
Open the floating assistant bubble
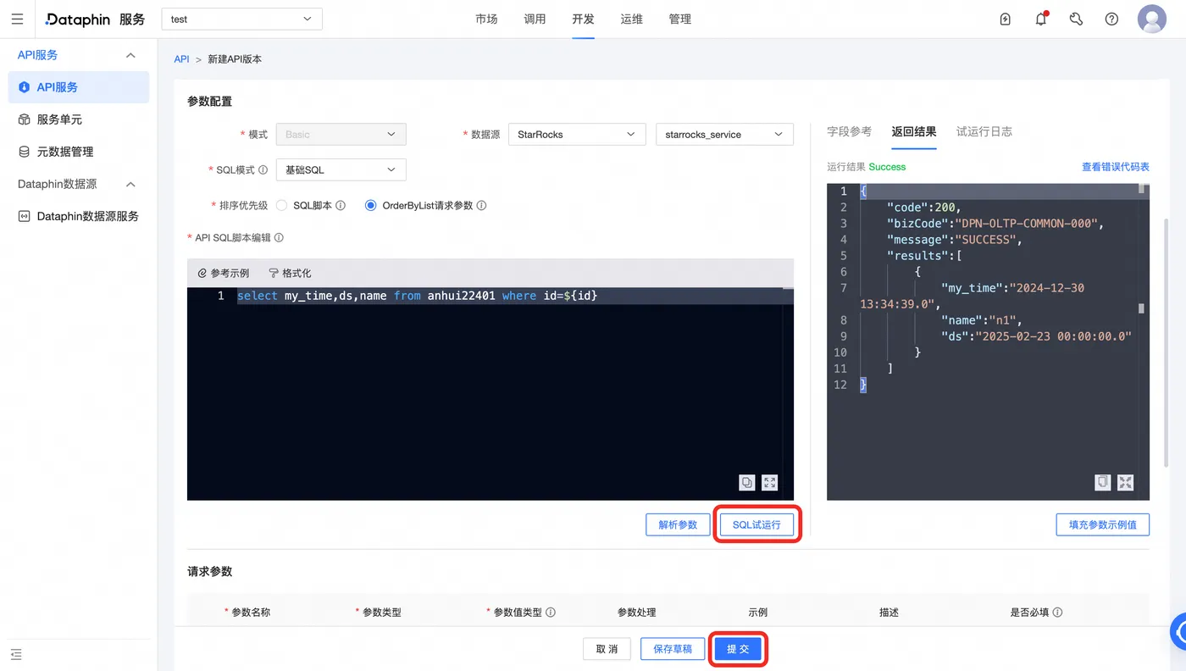[1178, 630]
